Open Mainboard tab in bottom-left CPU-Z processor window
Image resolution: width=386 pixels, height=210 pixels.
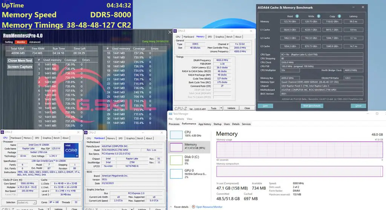pos(16,138)
